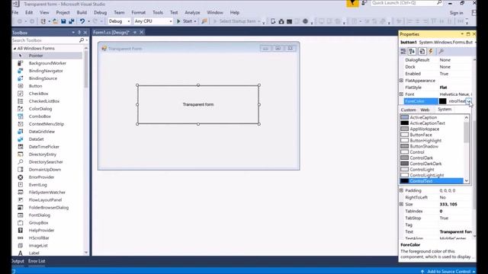Open the ForeColor dropdown arrow
The width and height of the screenshot is (488, 274).
(x=468, y=101)
